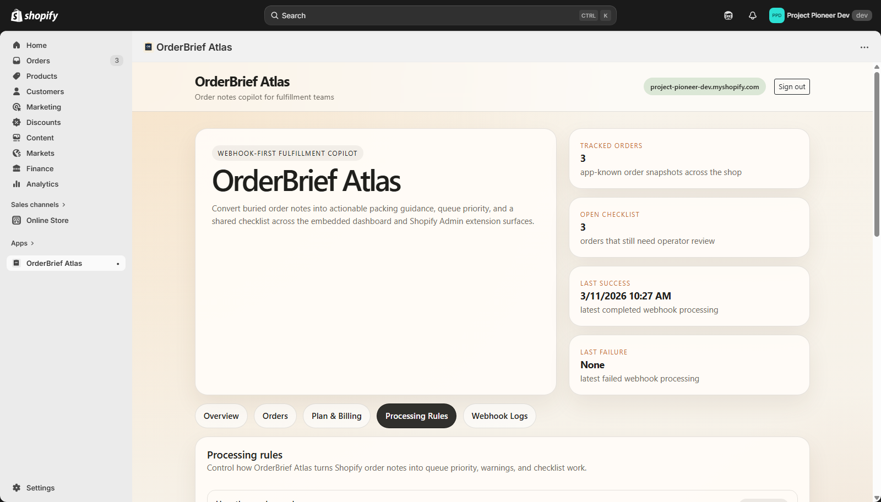Open the three-dot more actions menu
The width and height of the screenshot is (881, 502).
pyautogui.click(x=864, y=47)
